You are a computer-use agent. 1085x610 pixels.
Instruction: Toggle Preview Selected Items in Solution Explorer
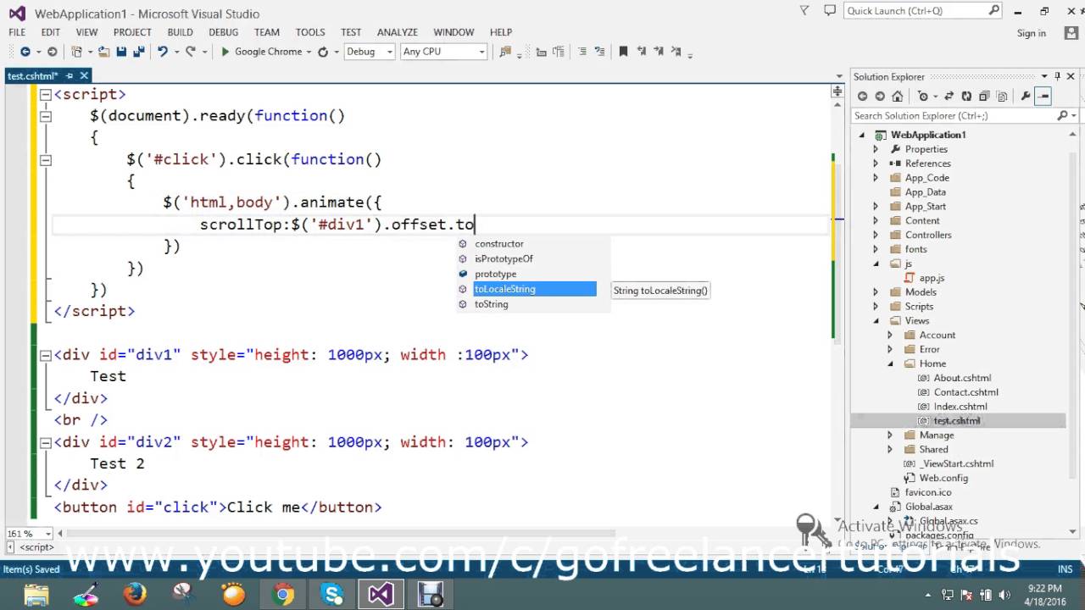click(x=1043, y=96)
